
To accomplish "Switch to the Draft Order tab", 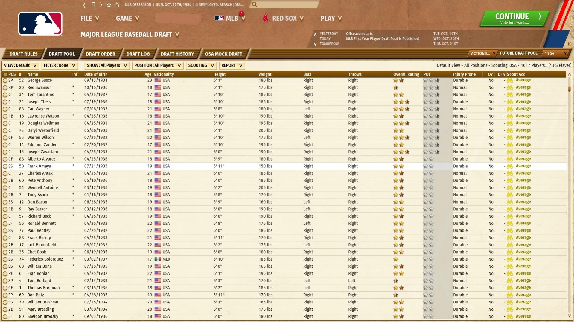I will point(101,54).
